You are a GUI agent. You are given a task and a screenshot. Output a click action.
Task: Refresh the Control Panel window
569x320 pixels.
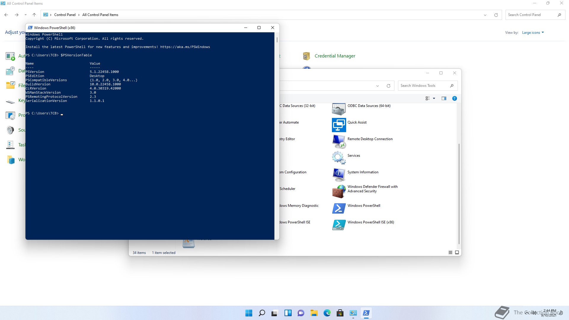coord(496,15)
